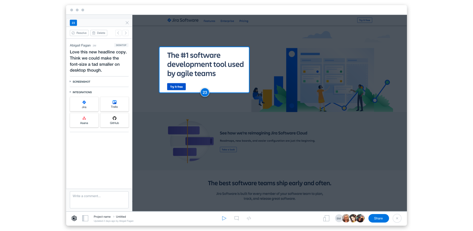Click the Try it free hero button

point(176,87)
